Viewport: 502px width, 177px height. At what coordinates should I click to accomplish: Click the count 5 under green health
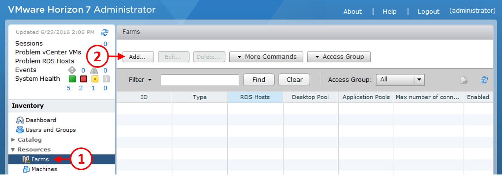coord(69,88)
